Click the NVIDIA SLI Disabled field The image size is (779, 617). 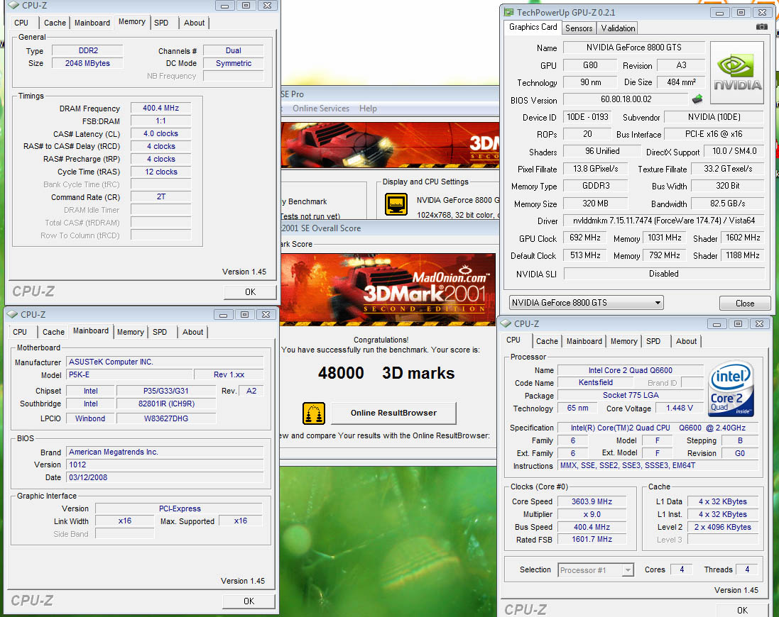tap(664, 274)
